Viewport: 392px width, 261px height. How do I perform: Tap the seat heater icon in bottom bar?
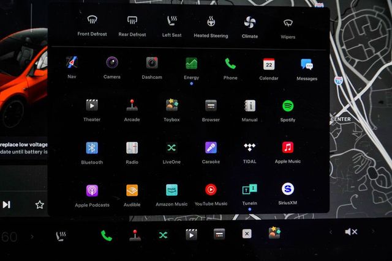[x=61, y=235]
